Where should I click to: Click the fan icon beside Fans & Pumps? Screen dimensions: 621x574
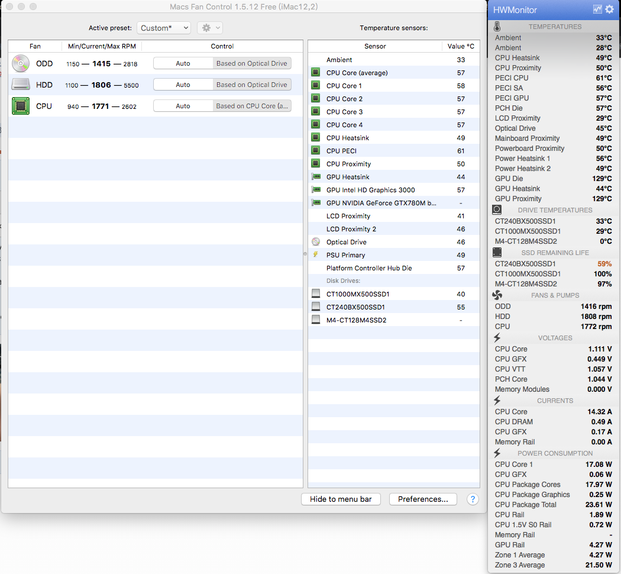point(497,295)
